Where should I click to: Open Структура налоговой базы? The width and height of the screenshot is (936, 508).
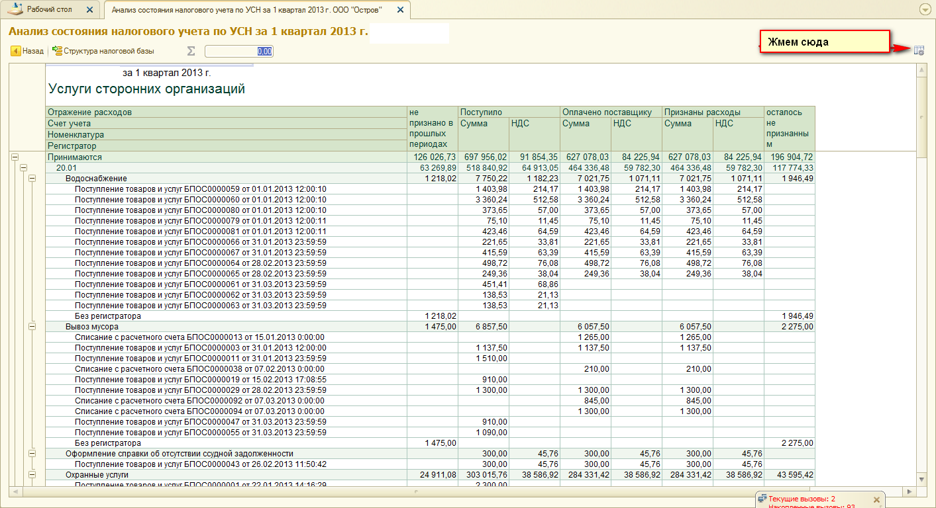tap(103, 51)
